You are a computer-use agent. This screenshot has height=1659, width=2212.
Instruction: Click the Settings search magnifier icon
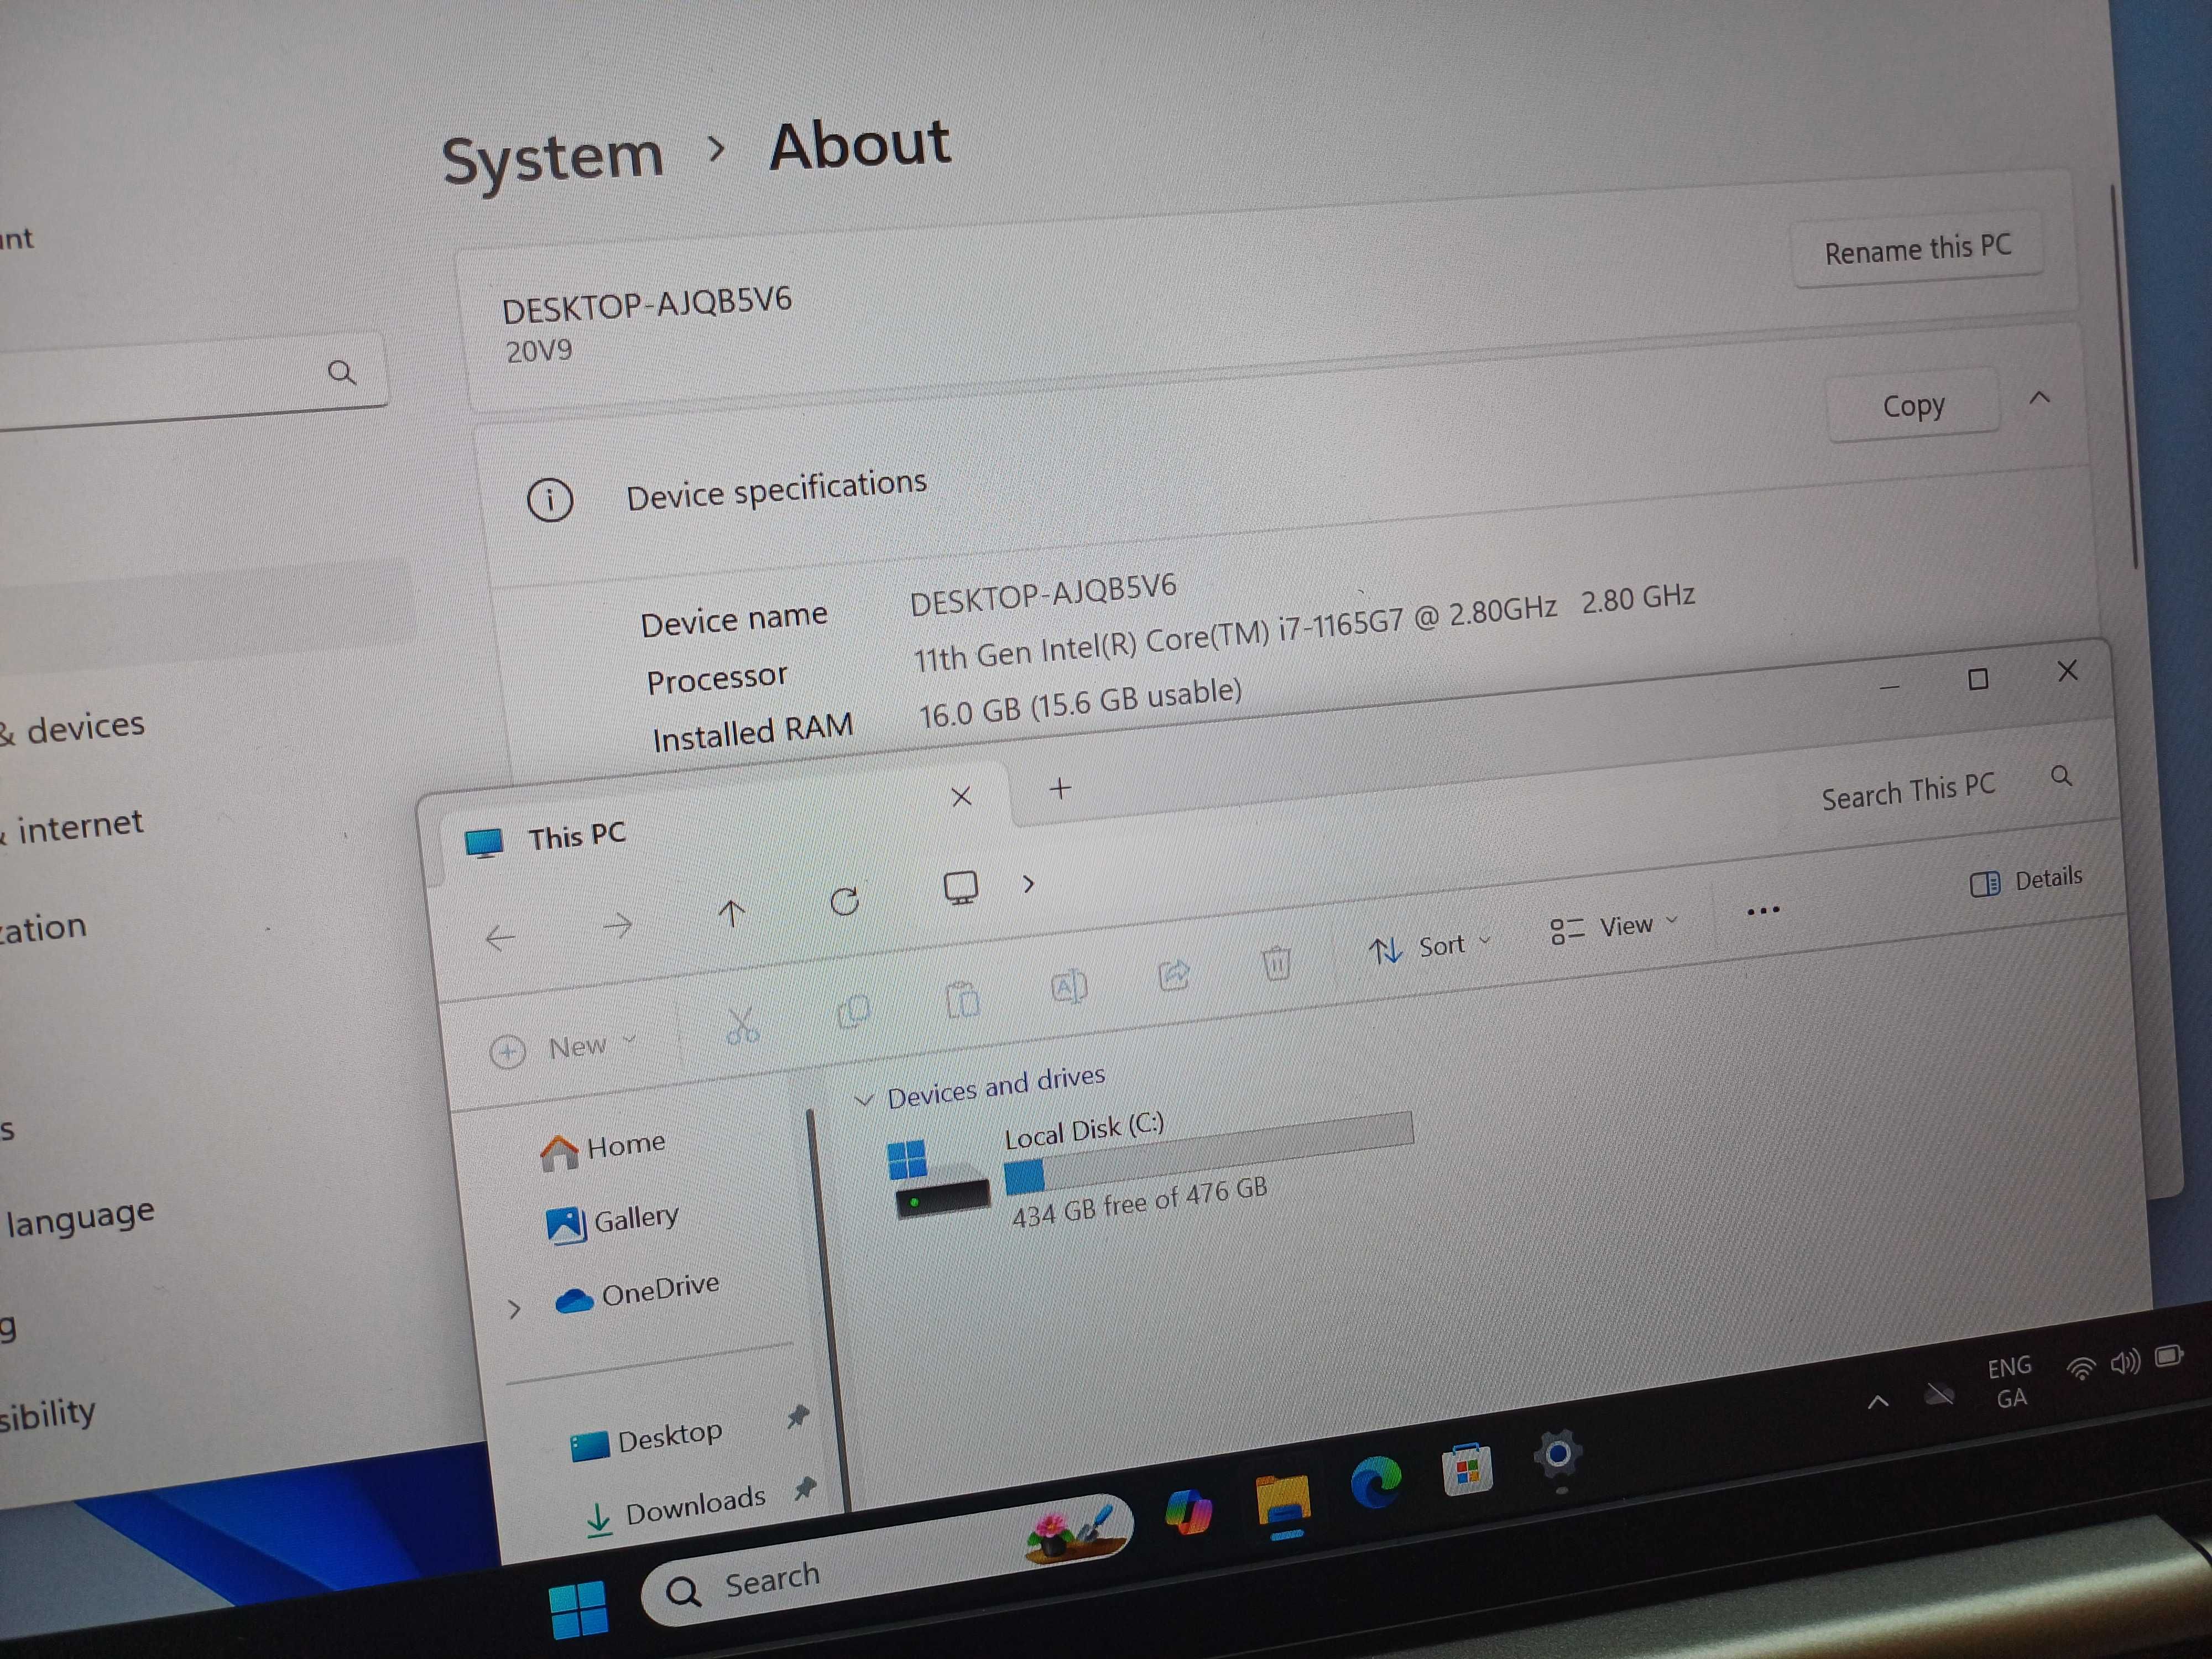(342, 373)
